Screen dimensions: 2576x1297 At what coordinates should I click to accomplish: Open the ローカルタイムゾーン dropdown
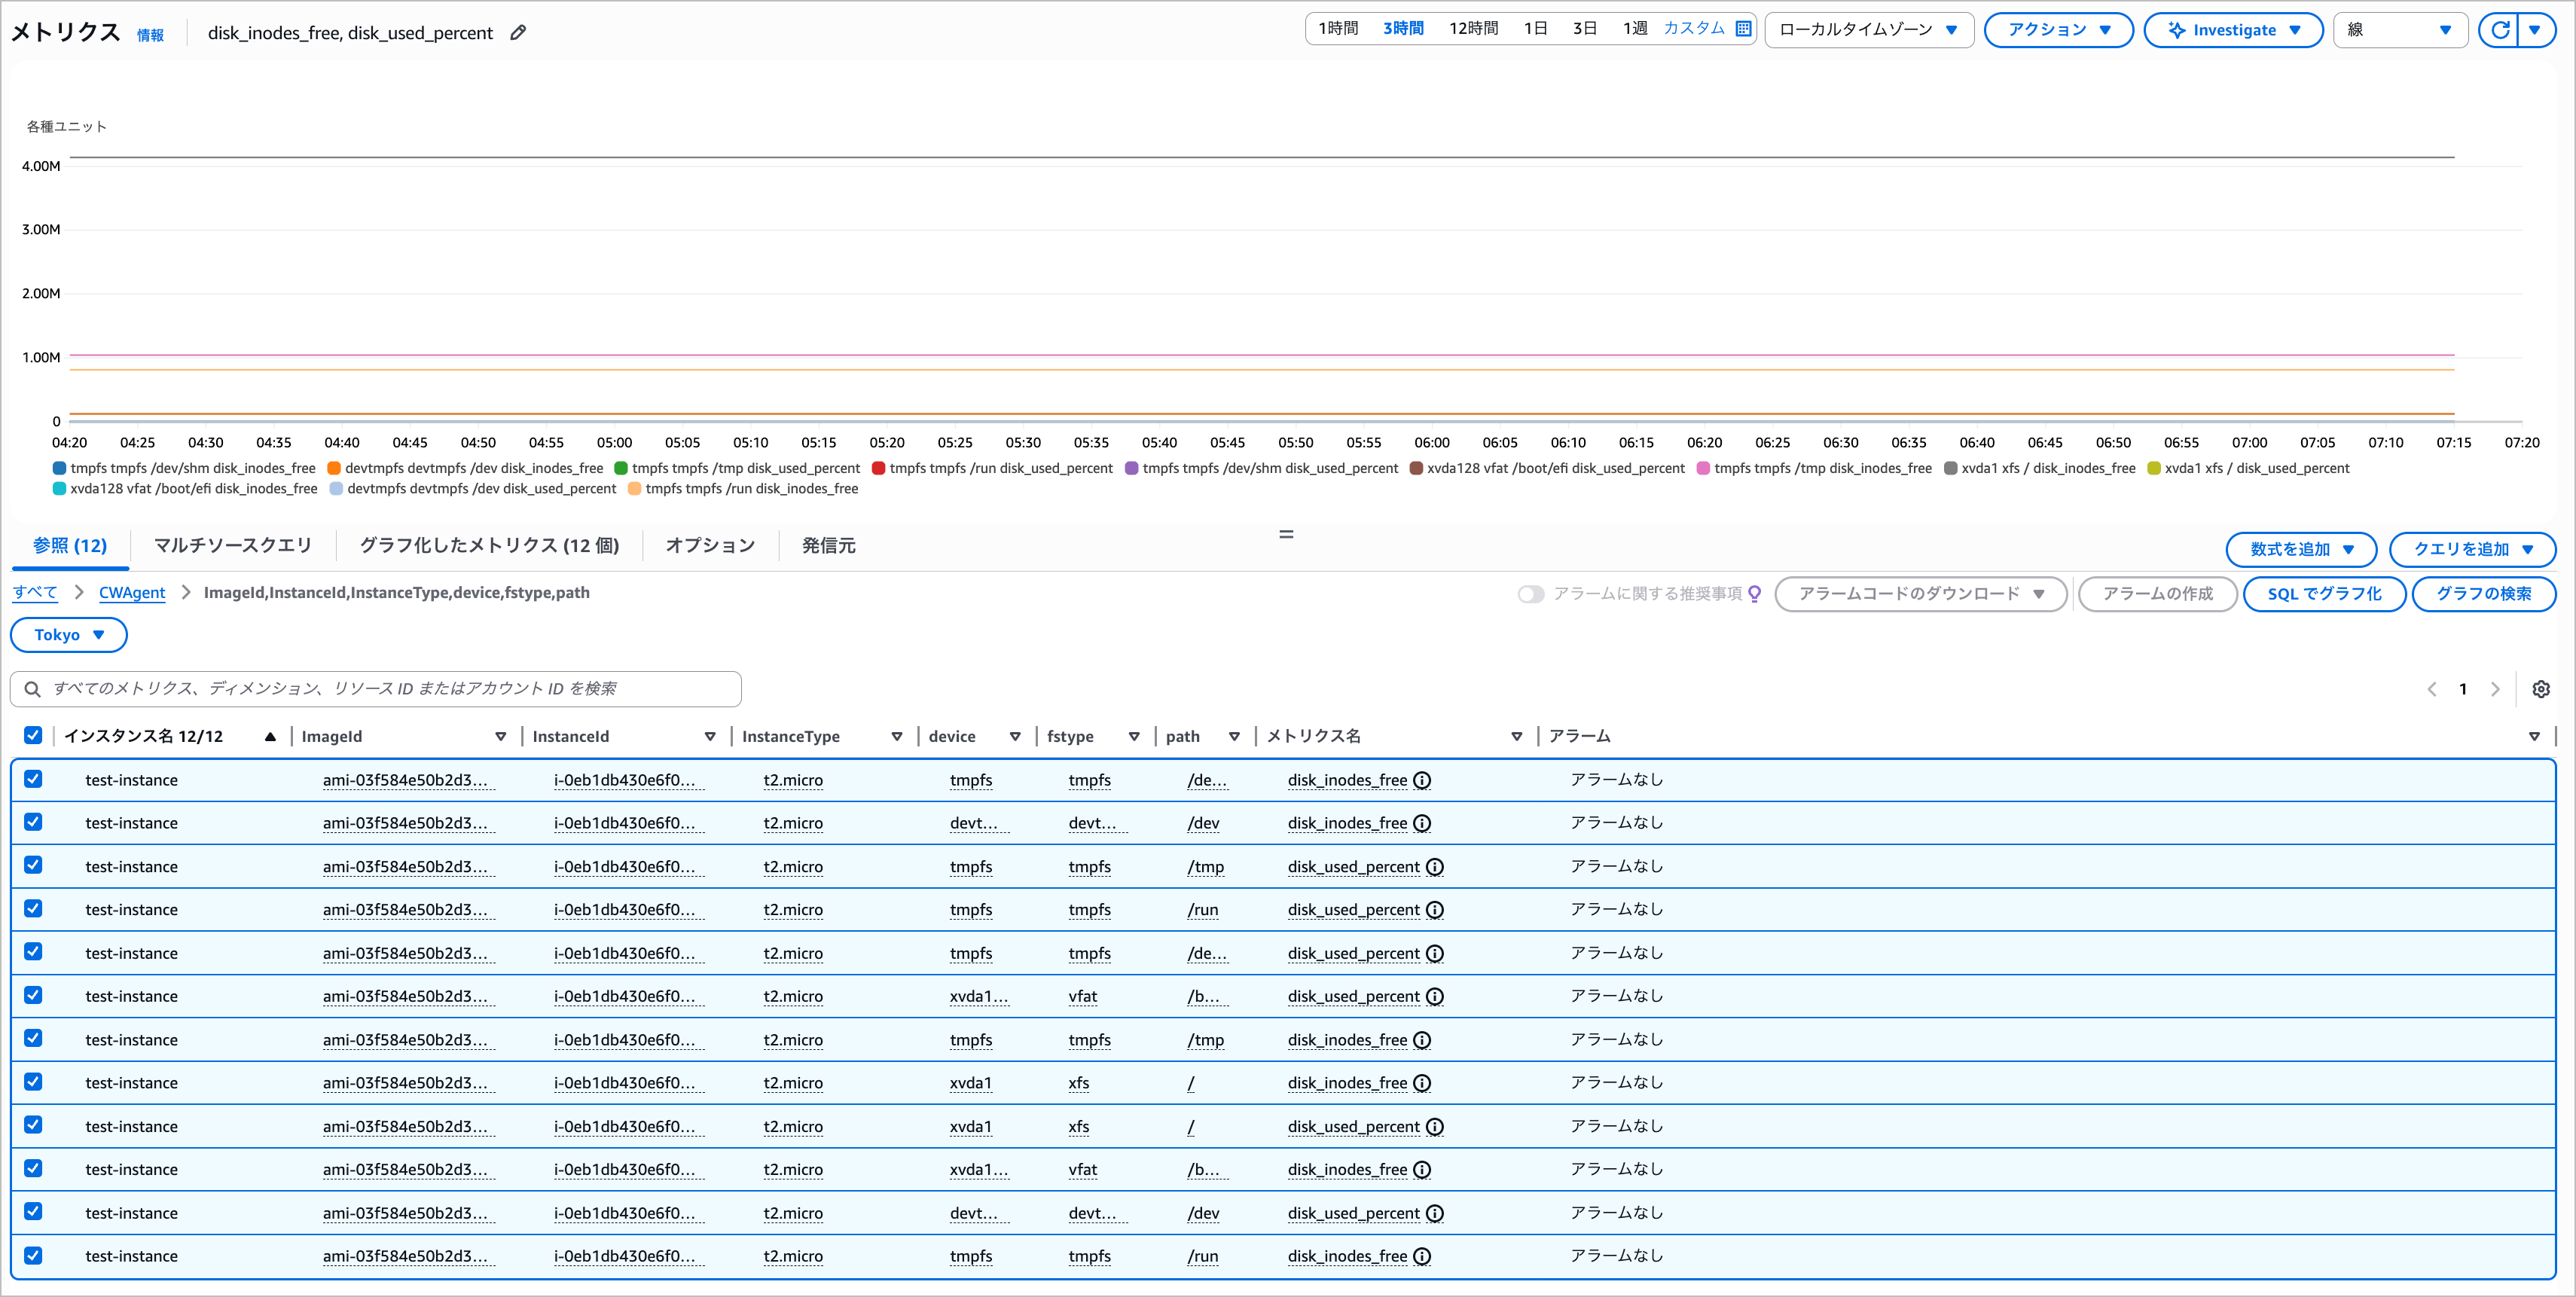pyautogui.click(x=1868, y=30)
